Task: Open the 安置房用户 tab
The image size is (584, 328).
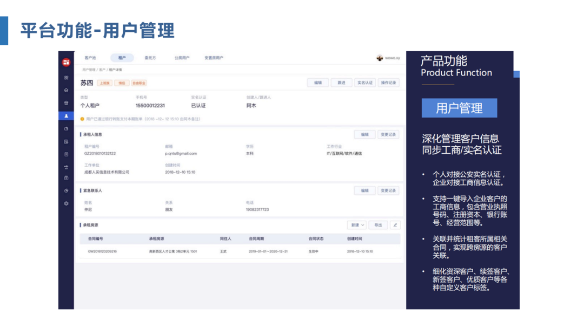Action: 214,58
